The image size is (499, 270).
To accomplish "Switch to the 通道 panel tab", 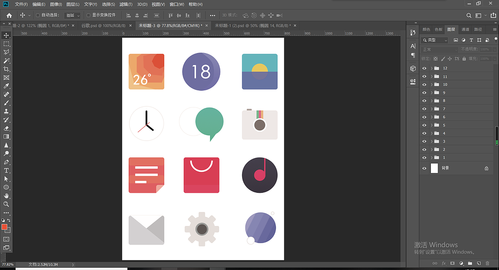I will (x=465, y=29).
